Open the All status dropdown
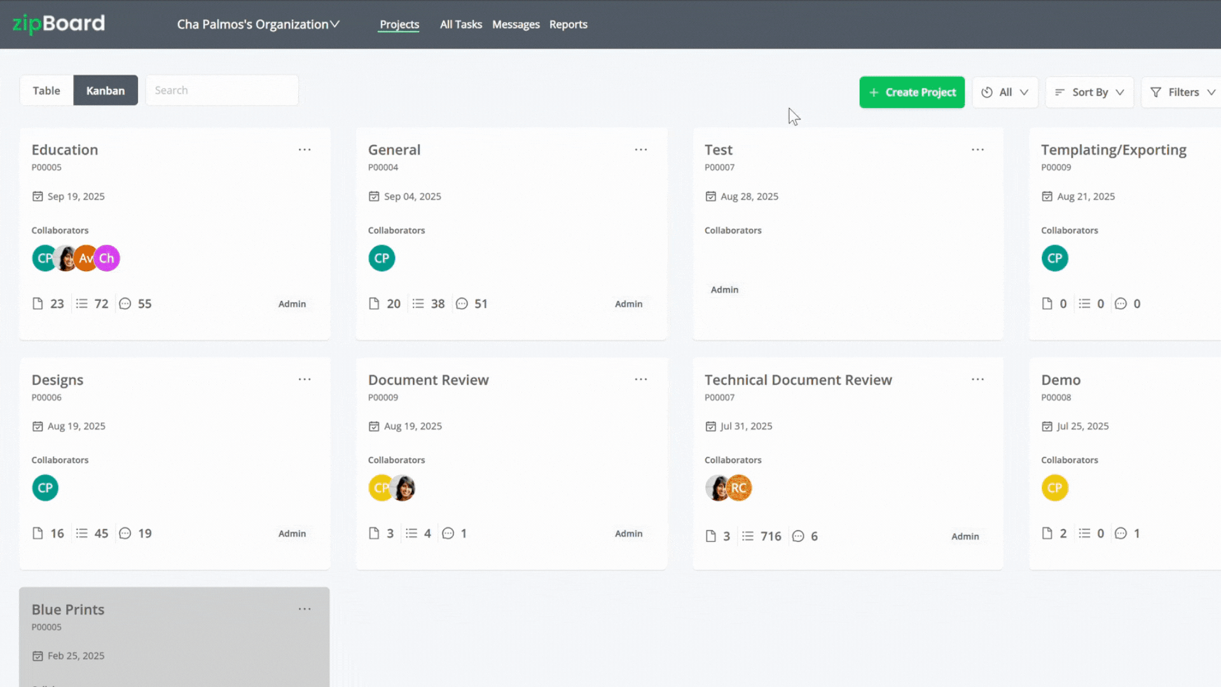The width and height of the screenshot is (1221, 687). (1005, 92)
